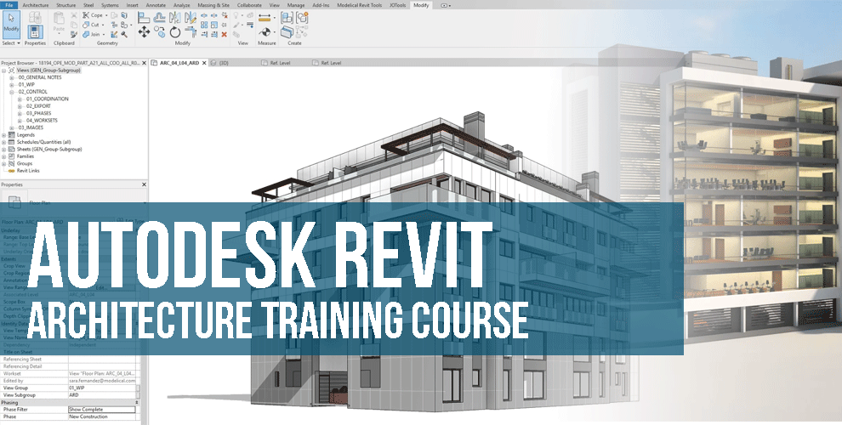Switch to the Collaborate ribbon tab

[x=249, y=5]
